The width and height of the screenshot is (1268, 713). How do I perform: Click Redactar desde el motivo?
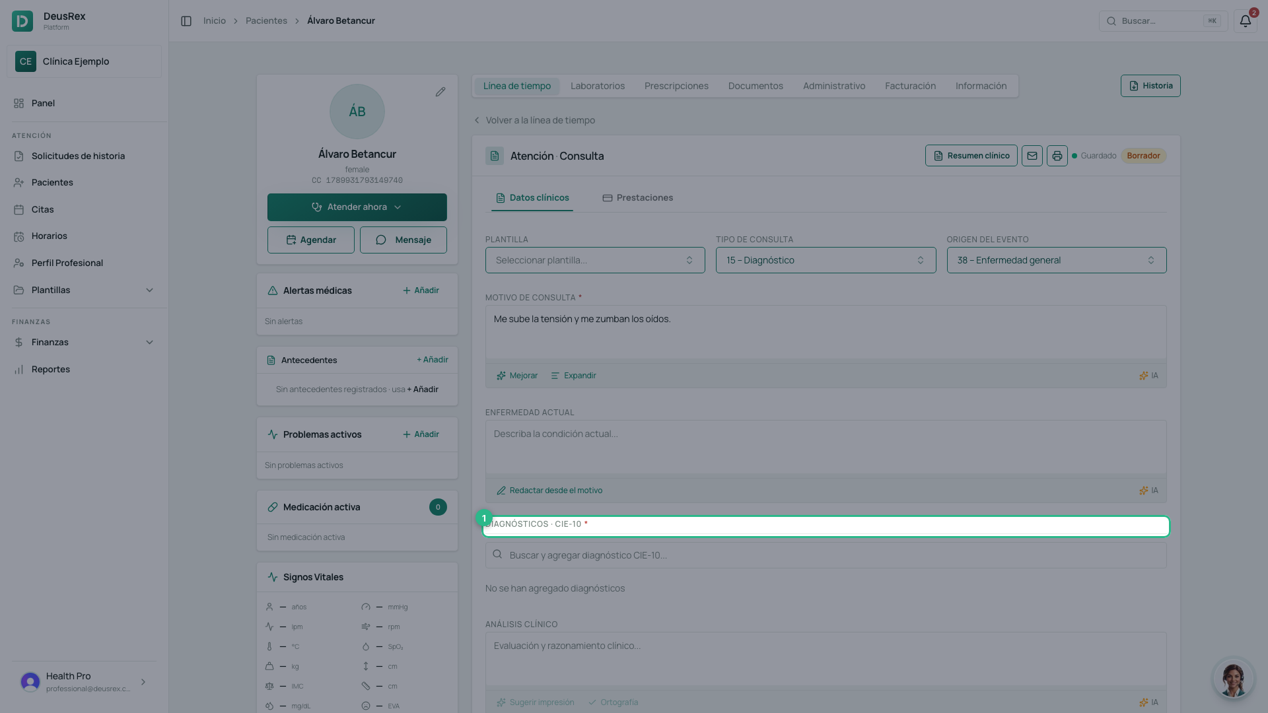549,491
